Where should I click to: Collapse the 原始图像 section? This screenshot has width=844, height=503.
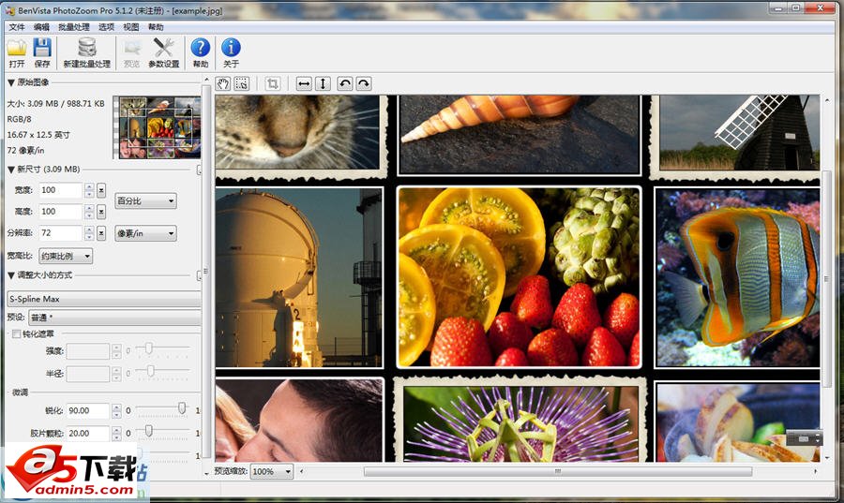11,82
